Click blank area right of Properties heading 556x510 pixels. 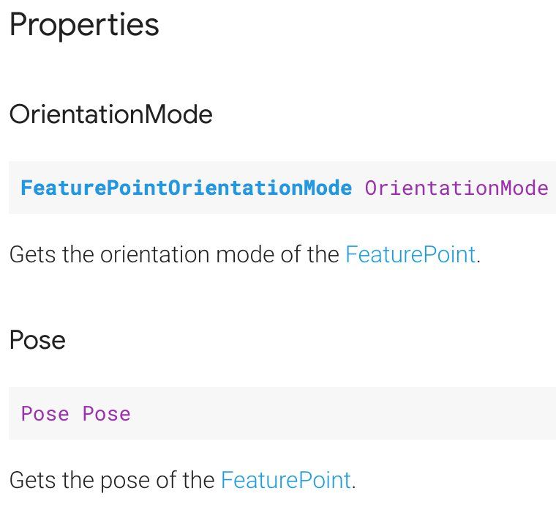(x=355, y=25)
